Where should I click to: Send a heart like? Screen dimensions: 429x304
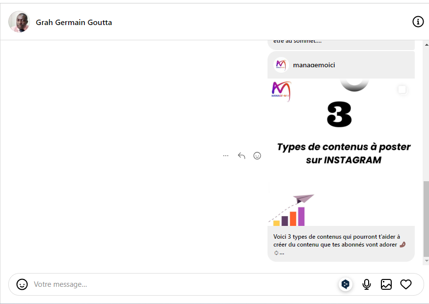click(x=406, y=284)
